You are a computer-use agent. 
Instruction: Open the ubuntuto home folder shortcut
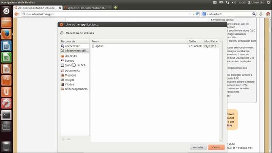[x=75, y=56]
